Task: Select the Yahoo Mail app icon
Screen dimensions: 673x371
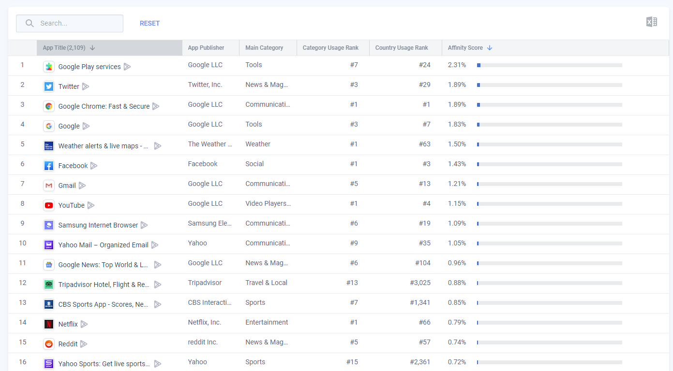Action: click(x=48, y=245)
